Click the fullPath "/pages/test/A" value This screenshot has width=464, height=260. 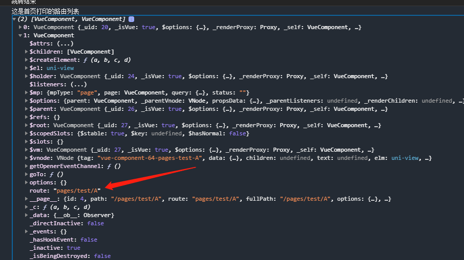305,199
